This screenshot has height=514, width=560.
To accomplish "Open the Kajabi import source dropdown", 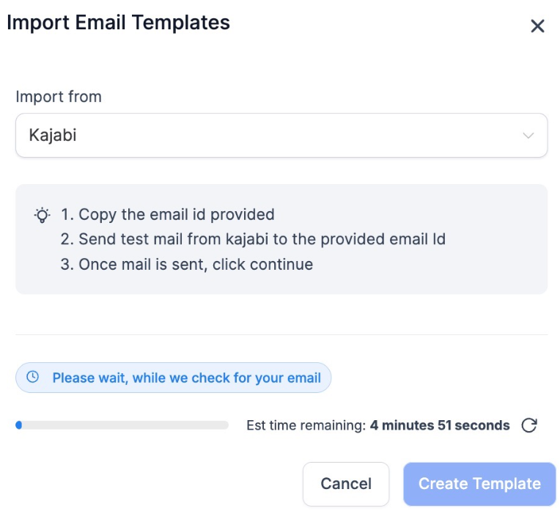I will [x=281, y=136].
